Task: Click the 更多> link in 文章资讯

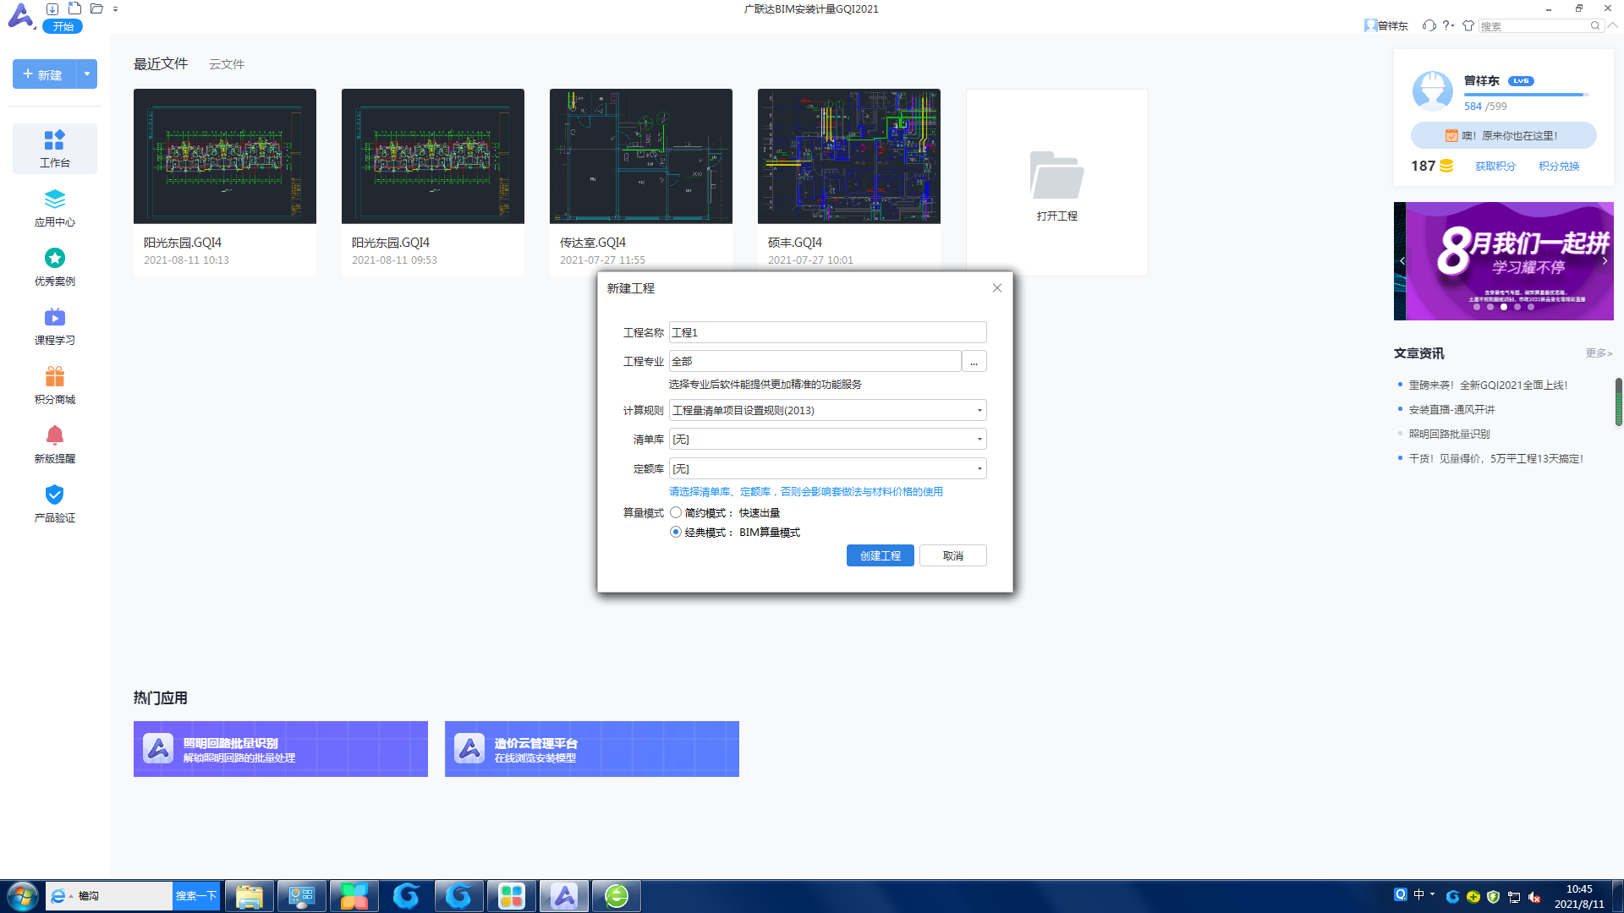Action: [1599, 353]
